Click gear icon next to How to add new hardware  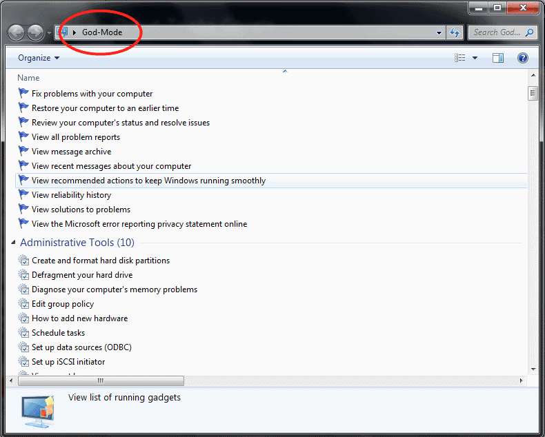[23, 318]
